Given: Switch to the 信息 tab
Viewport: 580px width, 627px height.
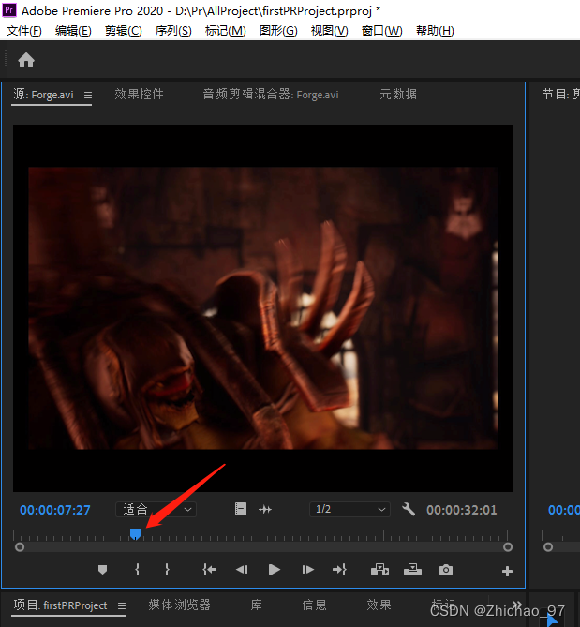Looking at the screenshot, I should (x=314, y=605).
